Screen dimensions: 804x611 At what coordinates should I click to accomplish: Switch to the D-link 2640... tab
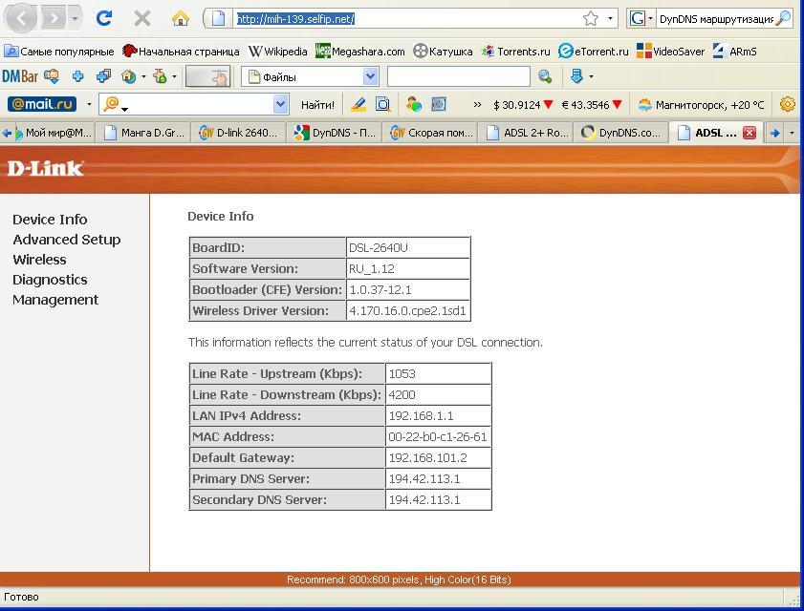click(x=238, y=133)
